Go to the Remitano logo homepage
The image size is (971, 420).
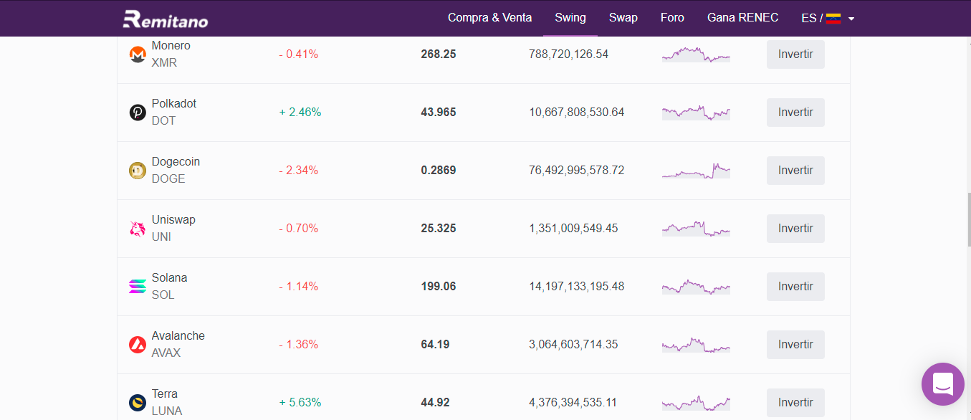click(x=166, y=19)
